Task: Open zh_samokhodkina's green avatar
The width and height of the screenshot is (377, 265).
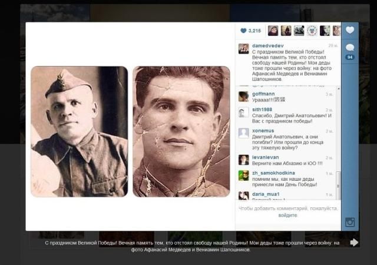Action: (243, 175)
